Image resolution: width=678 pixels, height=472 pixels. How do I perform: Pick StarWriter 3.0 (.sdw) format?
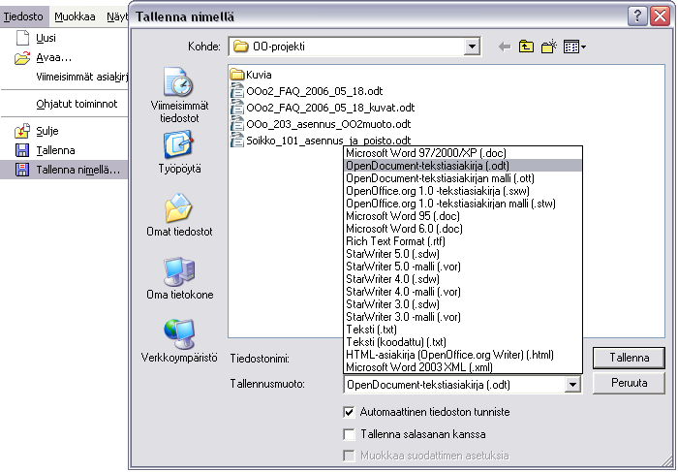[x=463, y=304]
